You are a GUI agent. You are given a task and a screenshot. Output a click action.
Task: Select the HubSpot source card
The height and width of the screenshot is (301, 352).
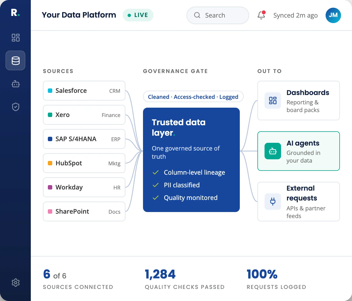(84, 163)
